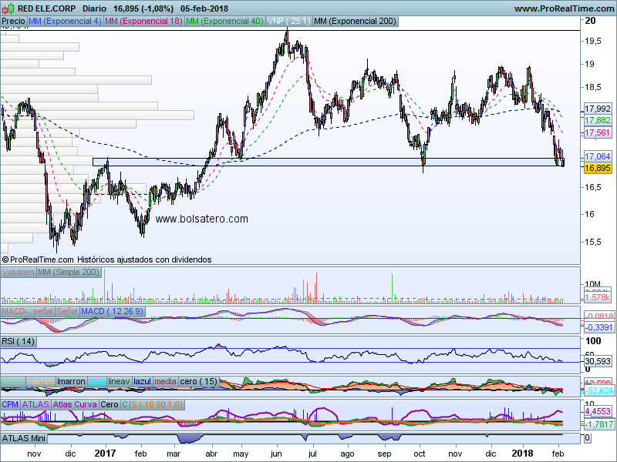Screen dimensions: 617x462
Task: Select the MM (Exponencial 18) indicator
Action: point(143,22)
